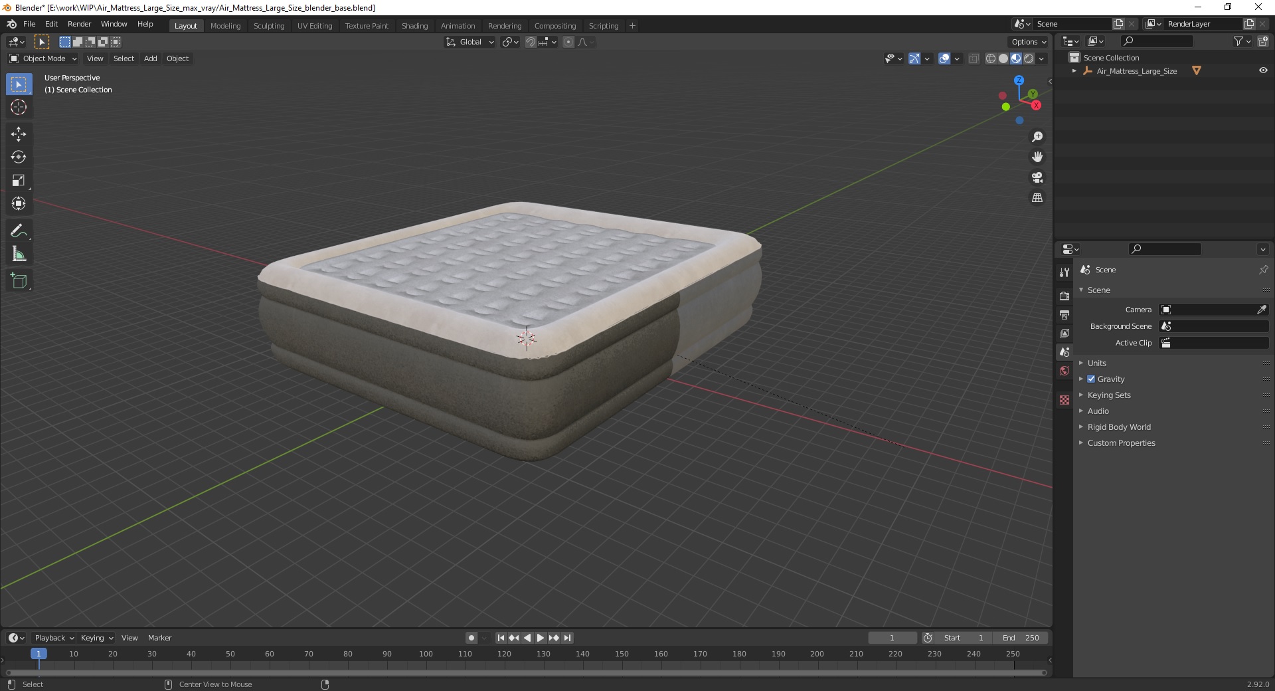Screen dimensions: 1275x691
Task: Select the Annotate tool
Action: [x=19, y=231]
